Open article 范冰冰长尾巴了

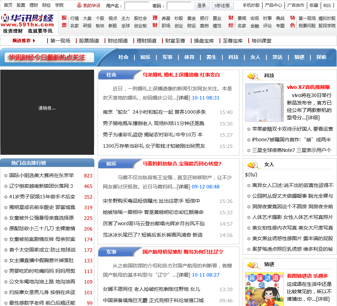tap(153, 235)
